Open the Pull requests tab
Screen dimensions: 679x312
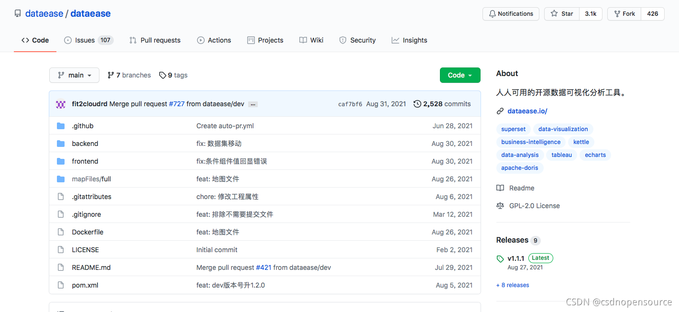click(155, 40)
